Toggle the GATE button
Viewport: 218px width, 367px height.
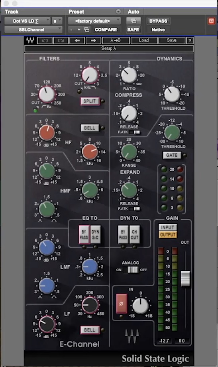click(172, 155)
